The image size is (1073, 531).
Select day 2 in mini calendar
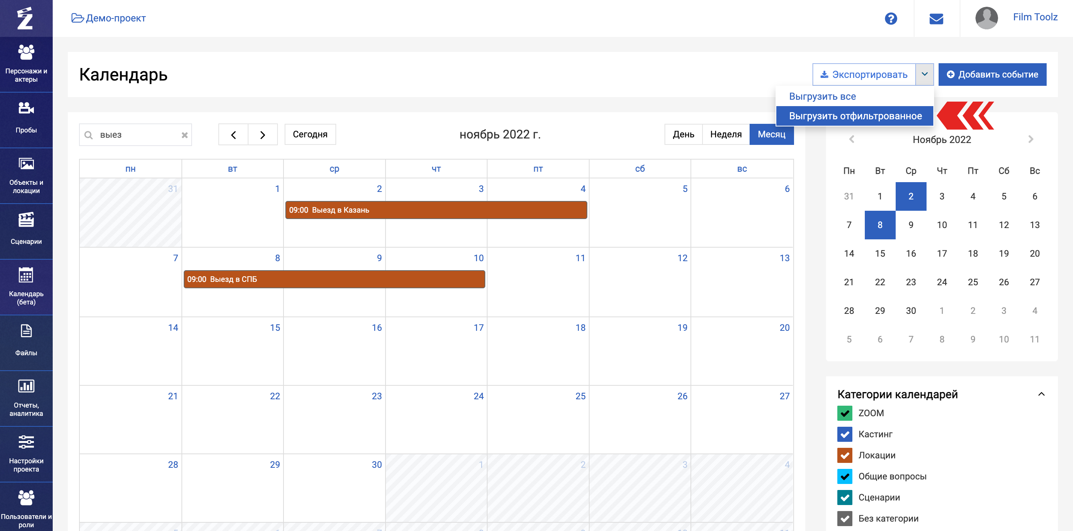(911, 196)
